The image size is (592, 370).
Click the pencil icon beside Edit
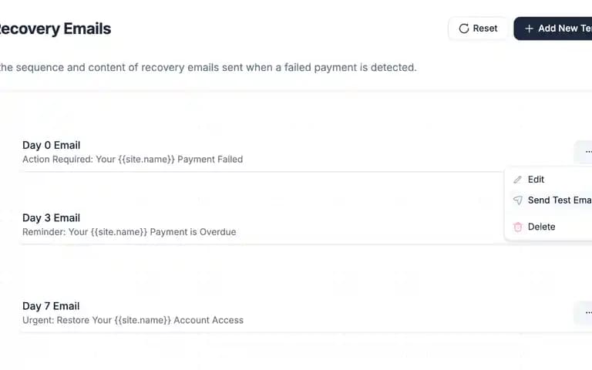click(x=518, y=180)
